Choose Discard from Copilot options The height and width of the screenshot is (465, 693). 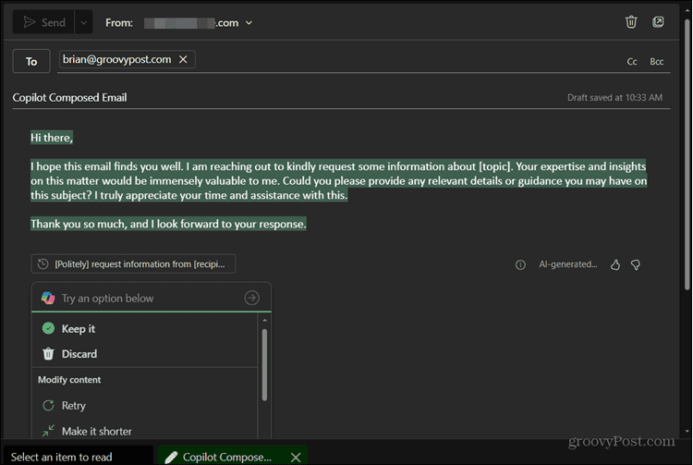(144, 354)
